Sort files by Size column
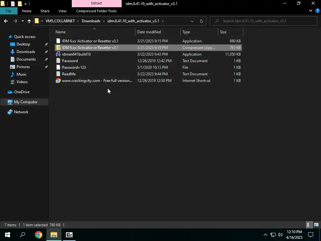Viewport: 321px width, 241px height. [x=223, y=32]
